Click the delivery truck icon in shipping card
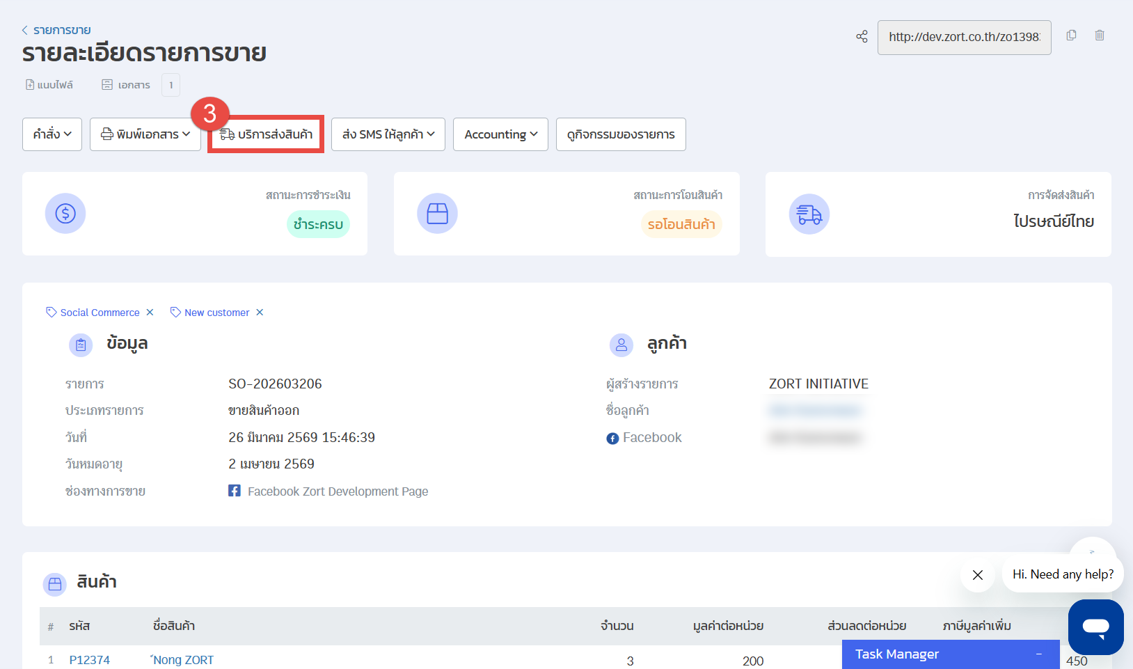The height and width of the screenshot is (669, 1133). (809, 214)
